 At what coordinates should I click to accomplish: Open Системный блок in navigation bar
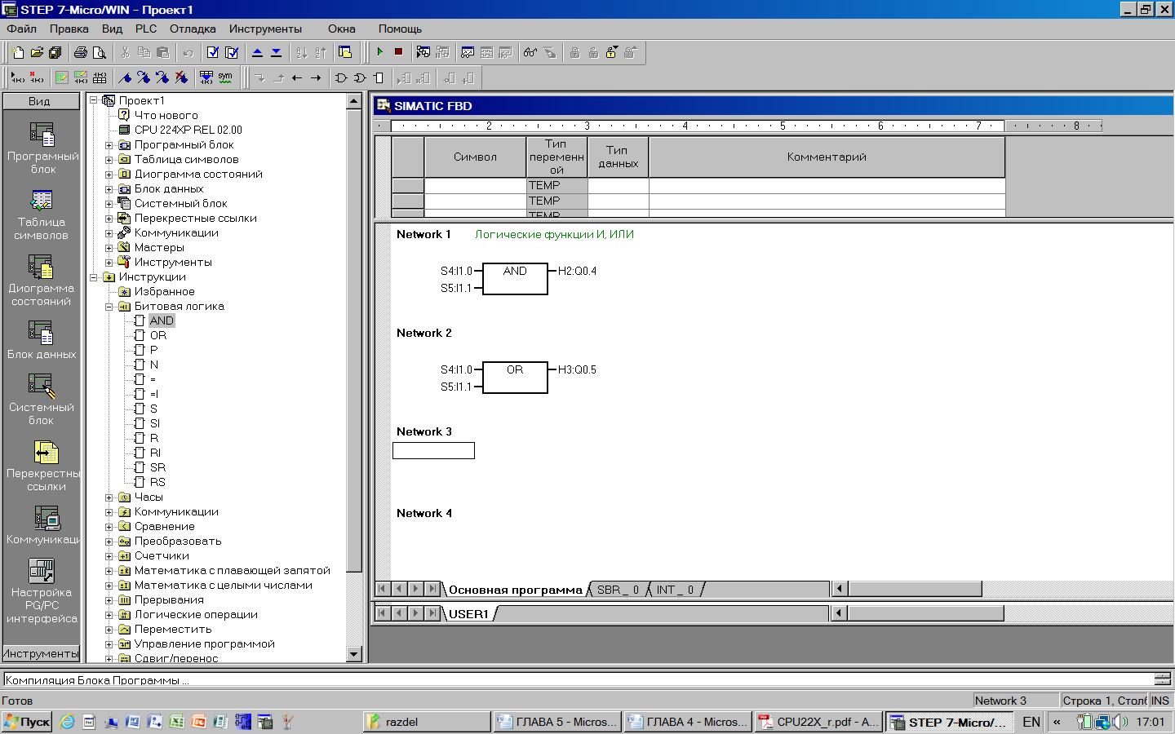[42, 399]
